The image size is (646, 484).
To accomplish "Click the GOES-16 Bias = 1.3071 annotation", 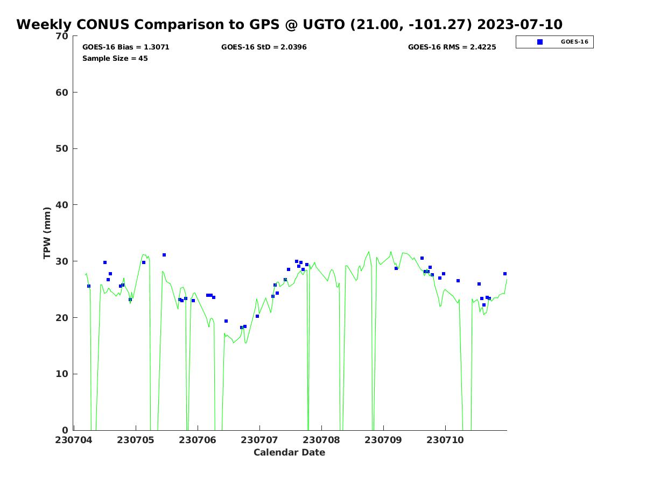I will pyautogui.click(x=125, y=47).
